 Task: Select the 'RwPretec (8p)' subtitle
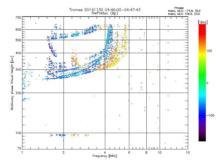click(x=105, y=13)
